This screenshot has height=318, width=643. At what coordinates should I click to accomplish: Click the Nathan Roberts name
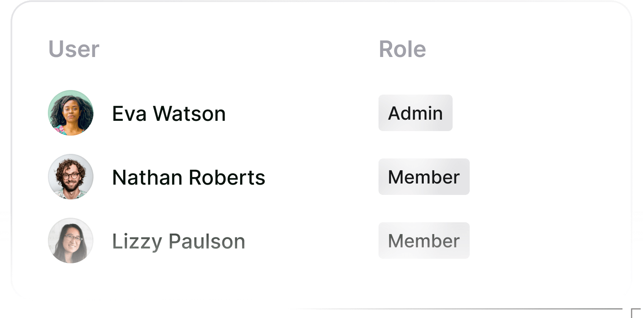pyautogui.click(x=188, y=177)
